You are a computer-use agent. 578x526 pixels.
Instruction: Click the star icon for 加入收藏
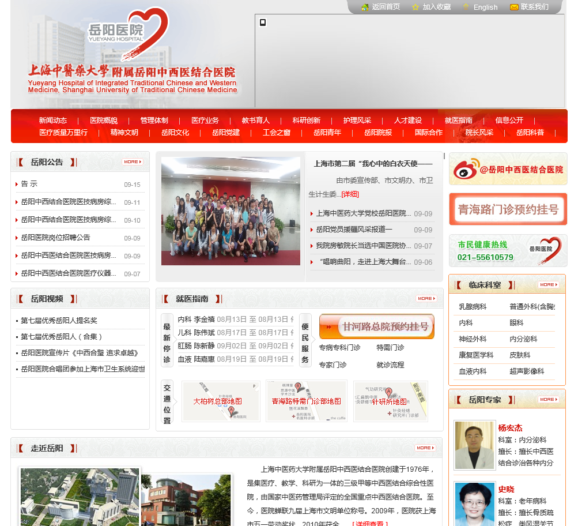(x=415, y=7)
